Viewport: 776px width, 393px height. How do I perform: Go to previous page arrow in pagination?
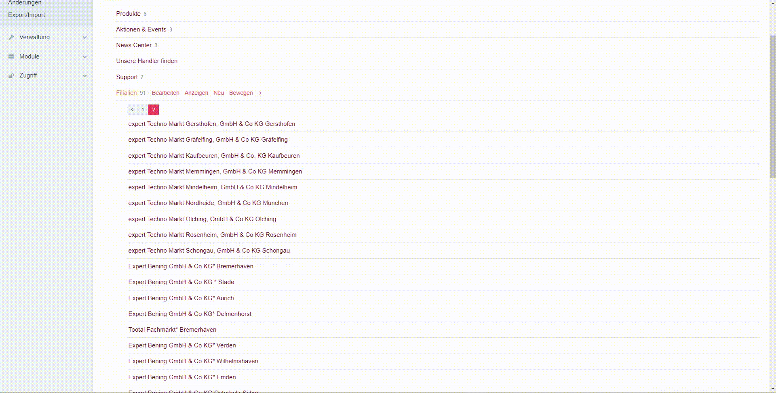pos(132,110)
